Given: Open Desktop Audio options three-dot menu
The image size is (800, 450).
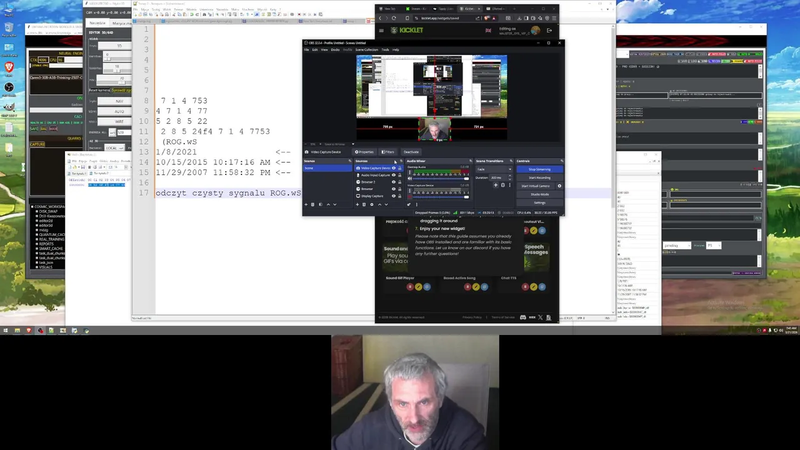Looking at the screenshot, I should pos(409,172).
